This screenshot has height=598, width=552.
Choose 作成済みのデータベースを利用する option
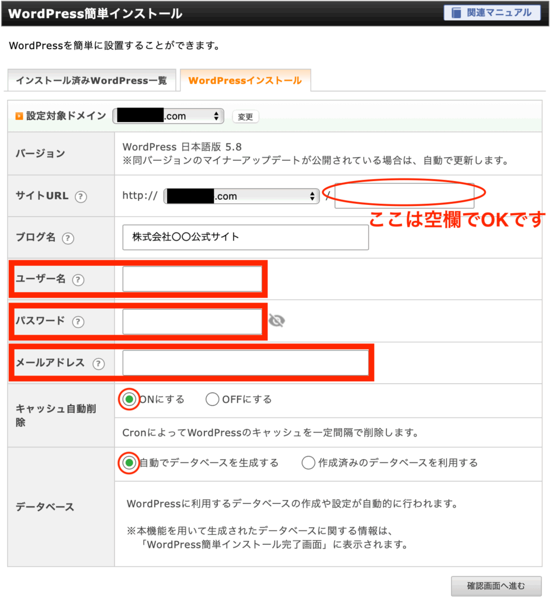point(308,463)
